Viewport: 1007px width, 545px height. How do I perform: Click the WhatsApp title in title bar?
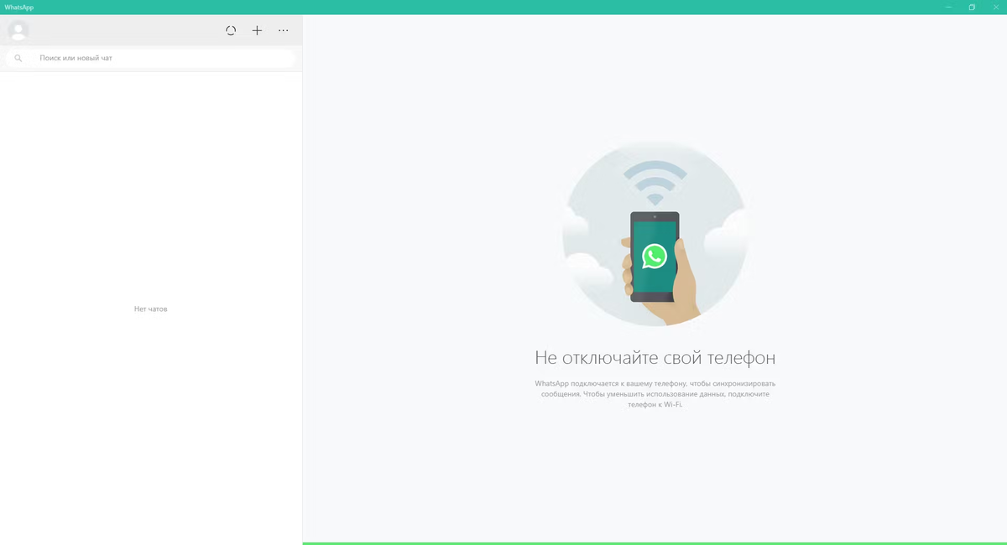(19, 8)
